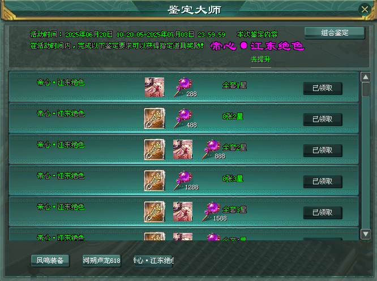Select the golden hairpin in 8张3星 row
The width and height of the screenshot is (377, 281).
[x=155, y=180]
